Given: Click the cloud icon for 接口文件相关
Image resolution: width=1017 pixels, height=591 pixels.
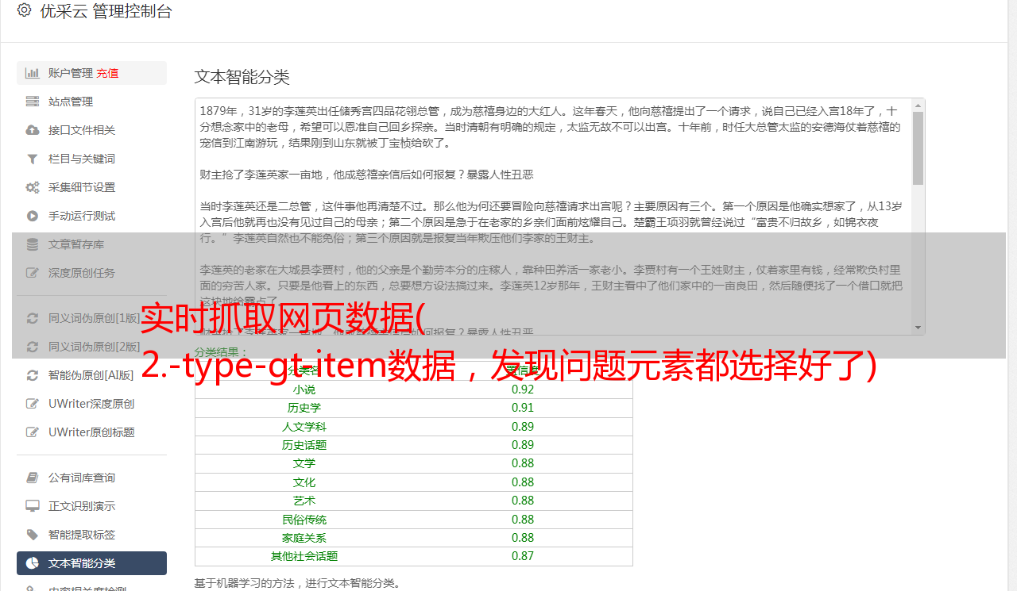Looking at the screenshot, I should coord(33,130).
